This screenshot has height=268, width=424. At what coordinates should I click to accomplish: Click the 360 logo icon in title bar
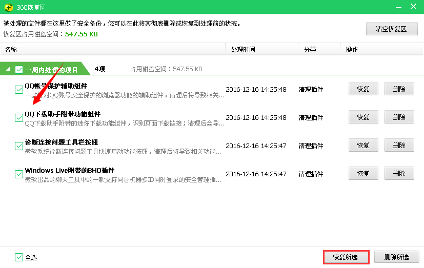(9, 7)
